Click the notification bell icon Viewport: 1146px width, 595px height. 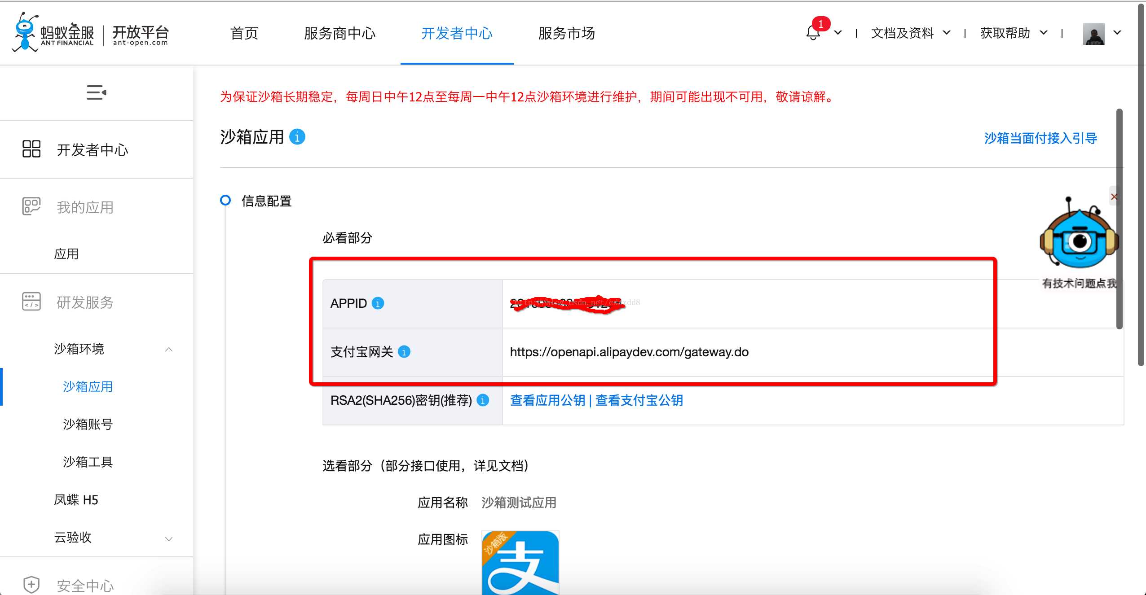click(813, 32)
